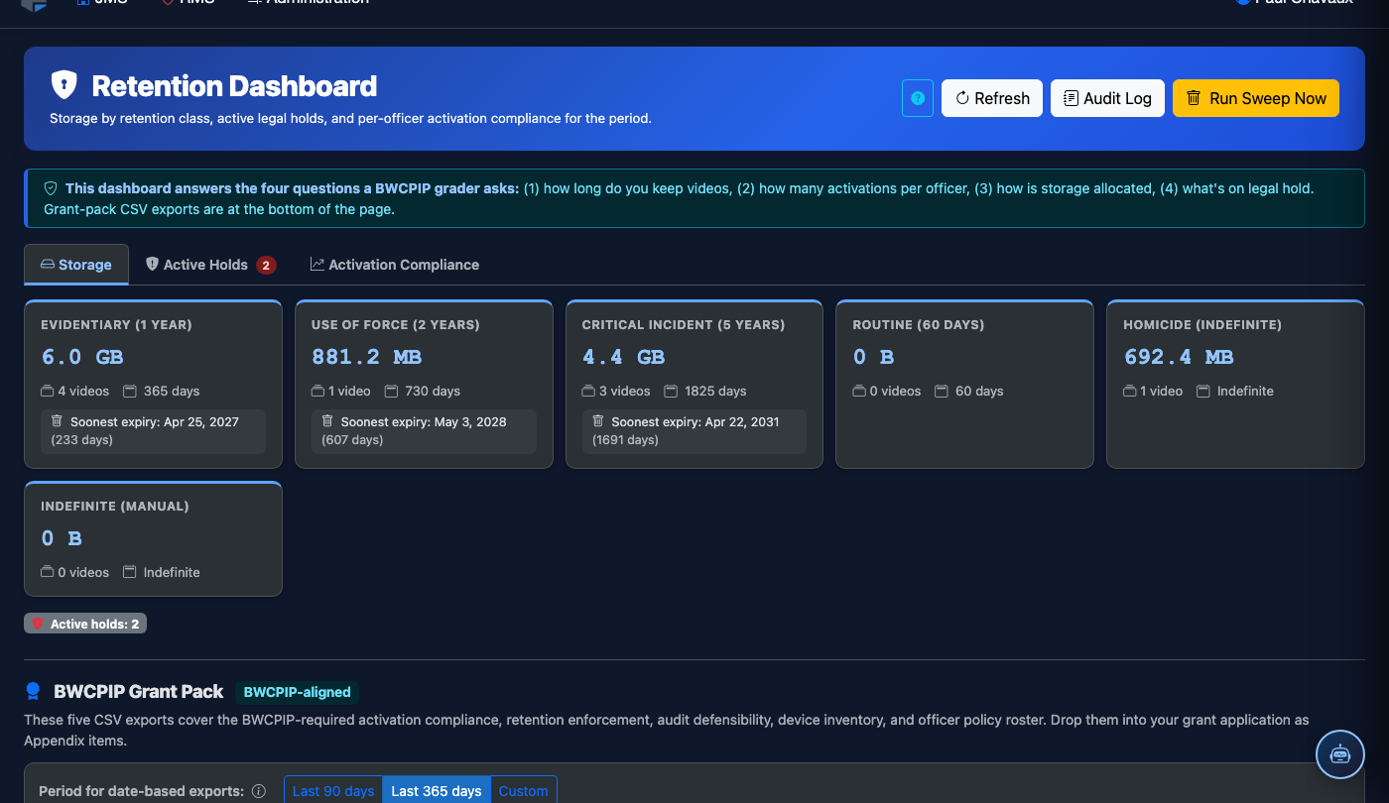Screen dimensions: 1389x803
Task: Click the shield-check icon in the BWCPIP info banner
Action: pos(51,187)
